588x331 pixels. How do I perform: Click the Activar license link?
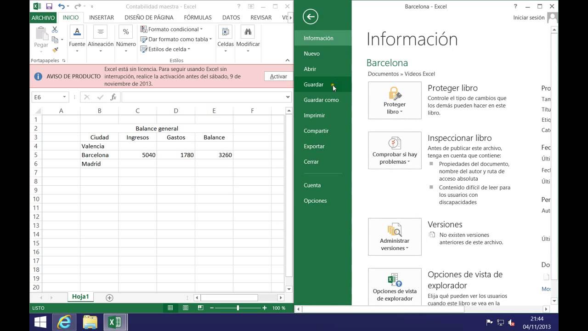coord(278,76)
